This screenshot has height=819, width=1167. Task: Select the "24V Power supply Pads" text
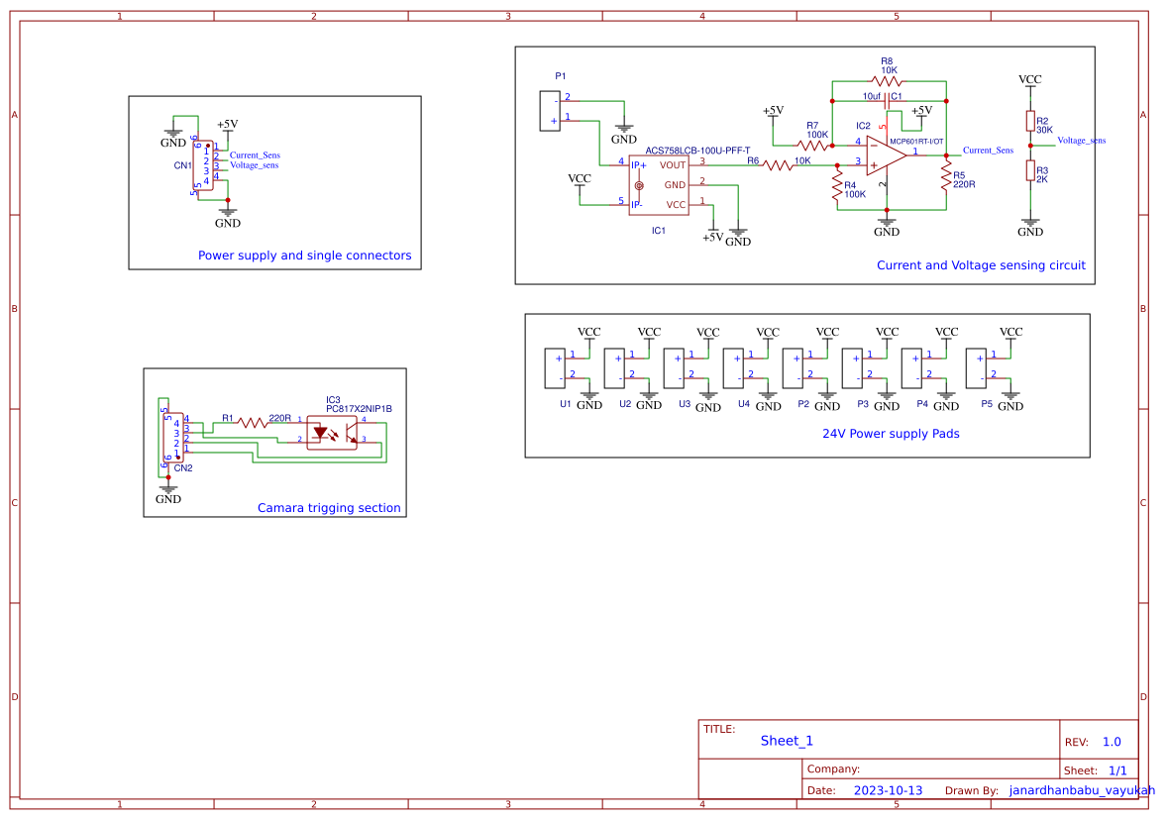coord(890,434)
